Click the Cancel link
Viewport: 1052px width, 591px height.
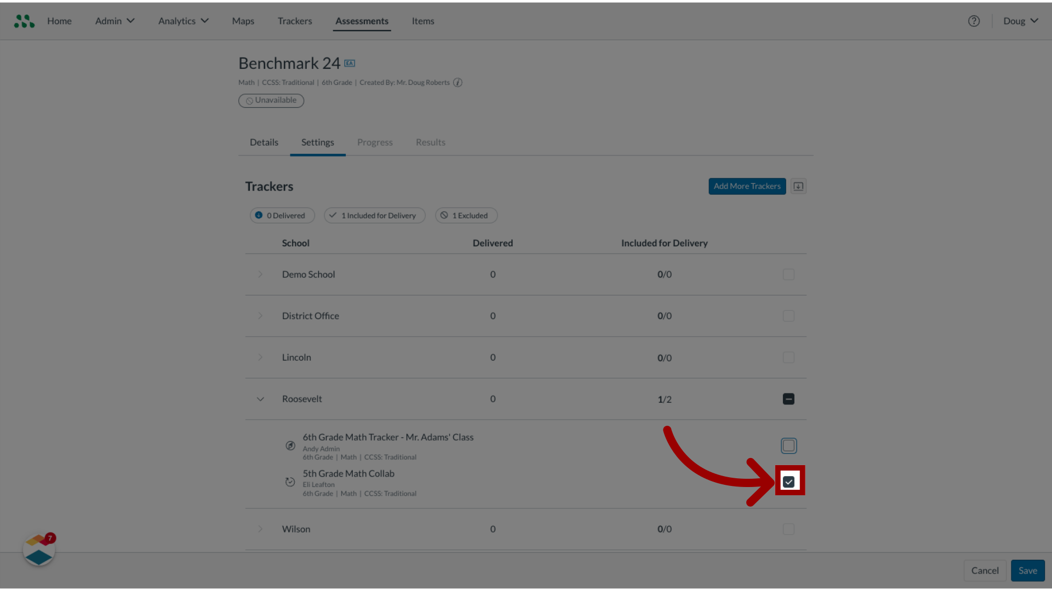(x=985, y=570)
